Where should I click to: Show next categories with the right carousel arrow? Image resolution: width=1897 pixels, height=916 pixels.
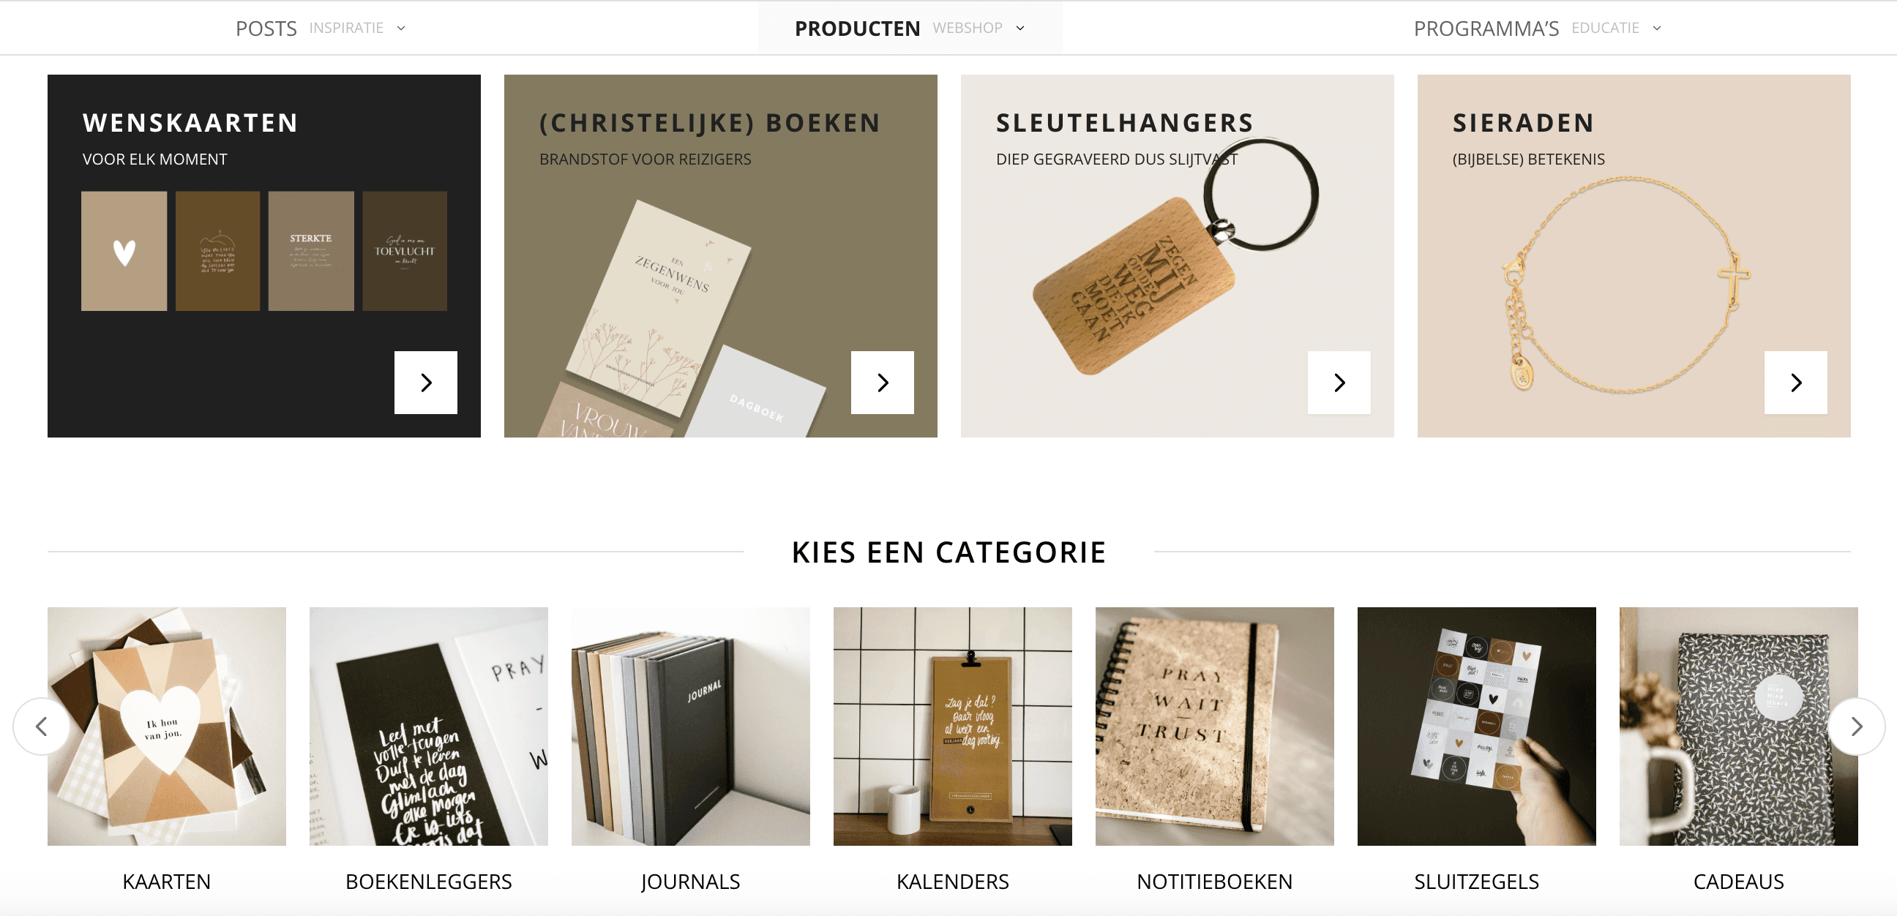(x=1857, y=726)
